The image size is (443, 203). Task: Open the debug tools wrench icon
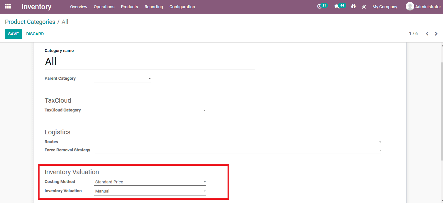364,7
